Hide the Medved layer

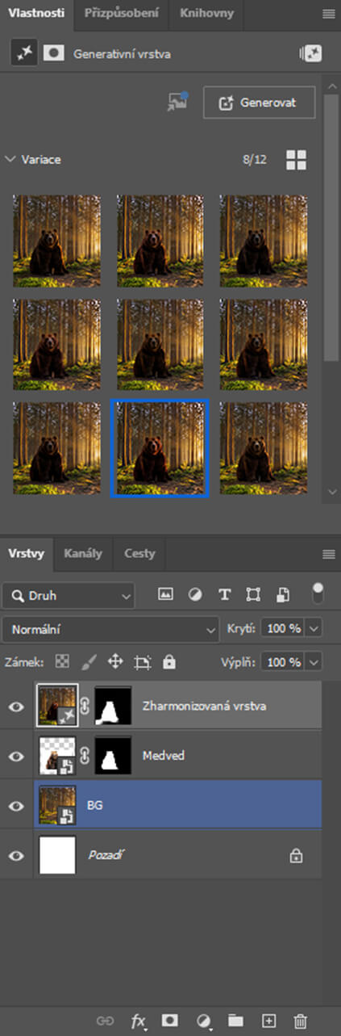pyautogui.click(x=16, y=756)
